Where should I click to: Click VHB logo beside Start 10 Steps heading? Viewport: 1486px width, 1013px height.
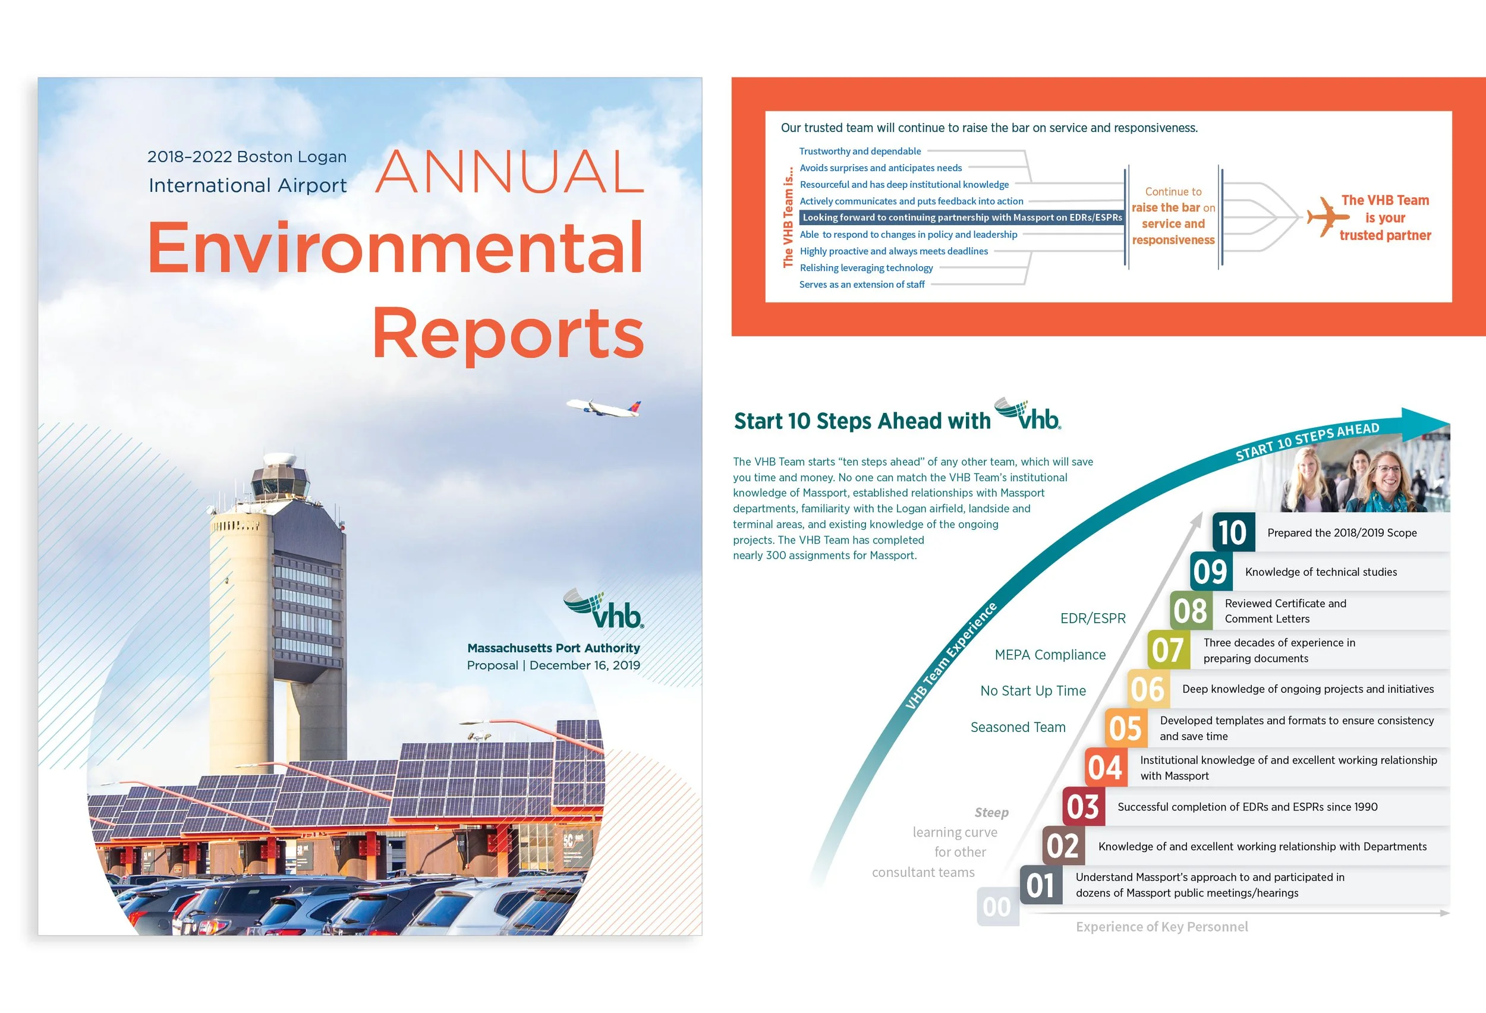(1028, 415)
